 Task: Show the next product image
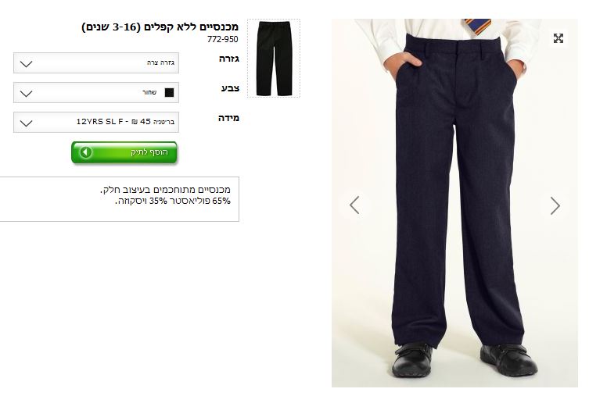(555, 205)
